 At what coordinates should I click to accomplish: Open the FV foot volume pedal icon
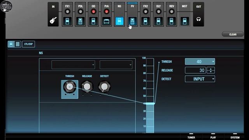click(x=132, y=21)
